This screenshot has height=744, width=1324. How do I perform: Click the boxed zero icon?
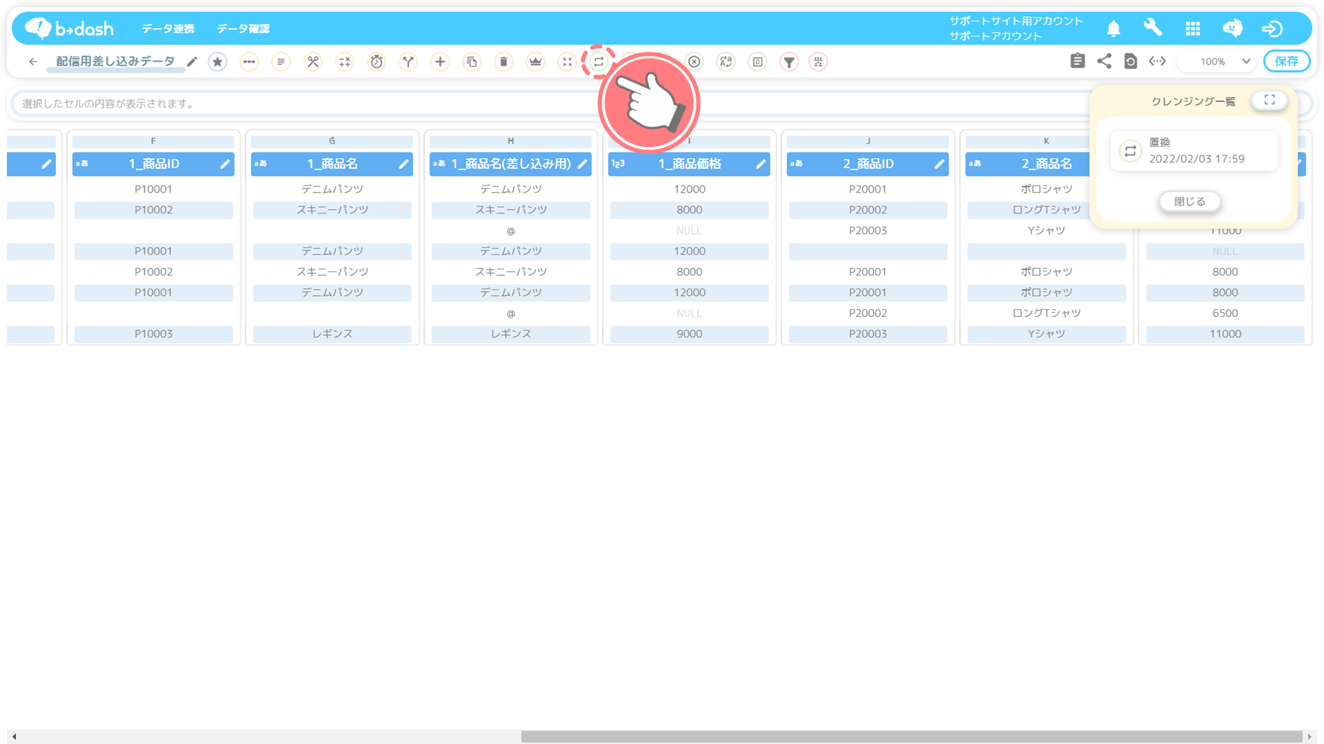pyautogui.click(x=758, y=62)
